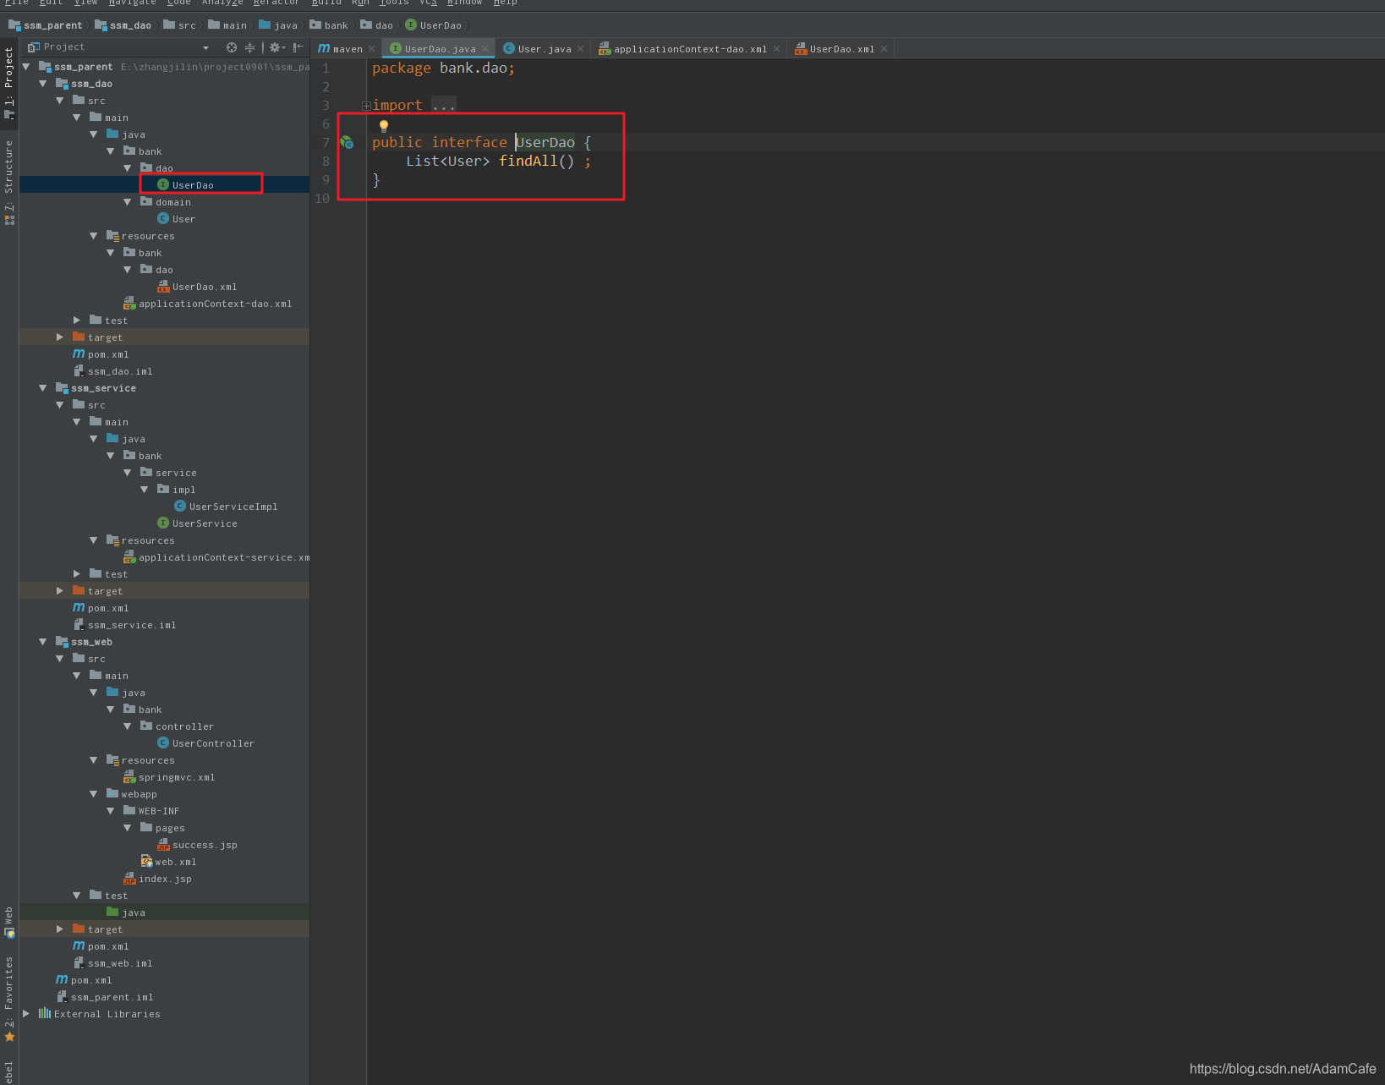Collapse the ssm_dao module node
Image resolution: width=1385 pixels, height=1085 pixels.
43,84
